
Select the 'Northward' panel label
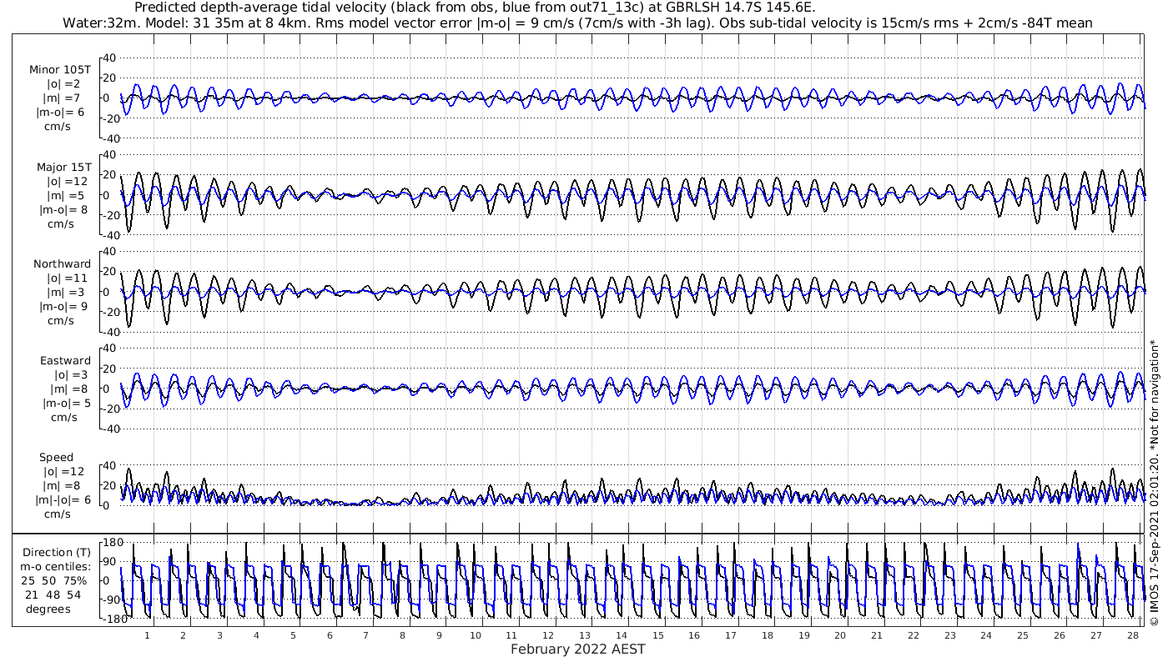click(63, 263)
